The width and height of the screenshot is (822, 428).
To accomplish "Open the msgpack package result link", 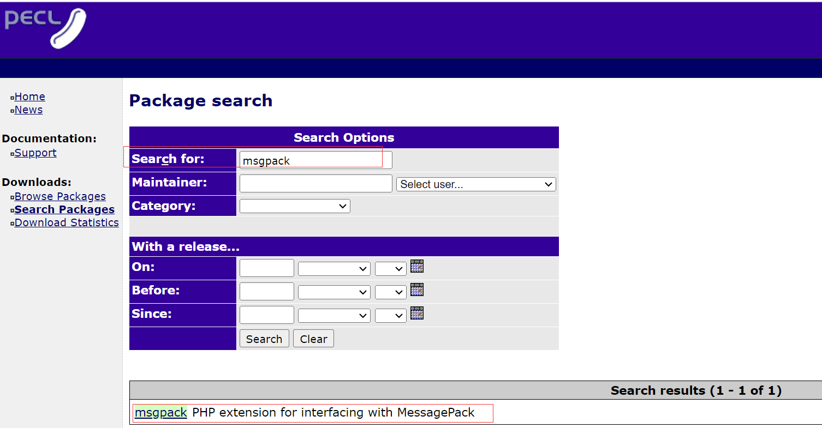I will tap(161, 413).
